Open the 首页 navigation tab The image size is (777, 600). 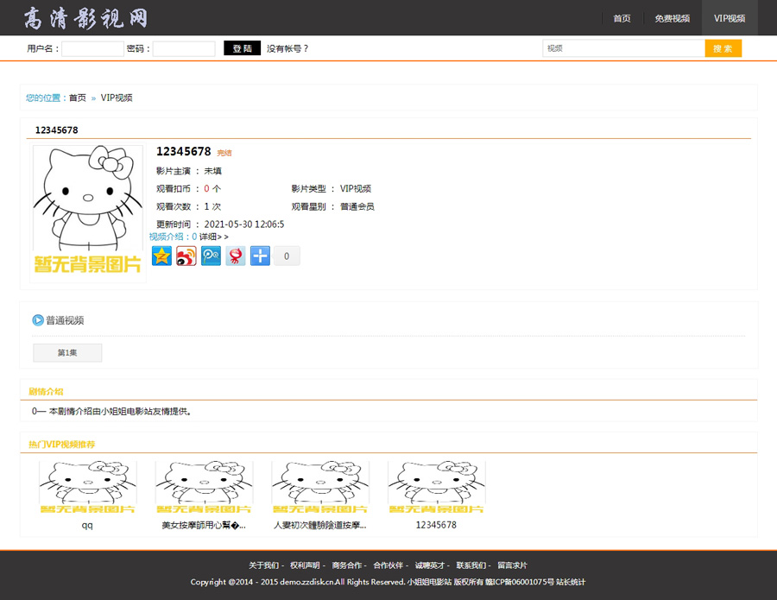(622, 18)
